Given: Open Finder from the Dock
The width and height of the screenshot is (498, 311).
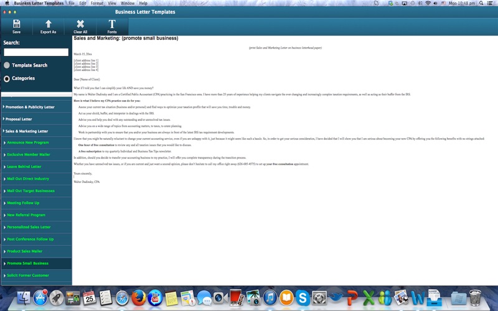Looking at the screenshot, I should pos(24,298).
